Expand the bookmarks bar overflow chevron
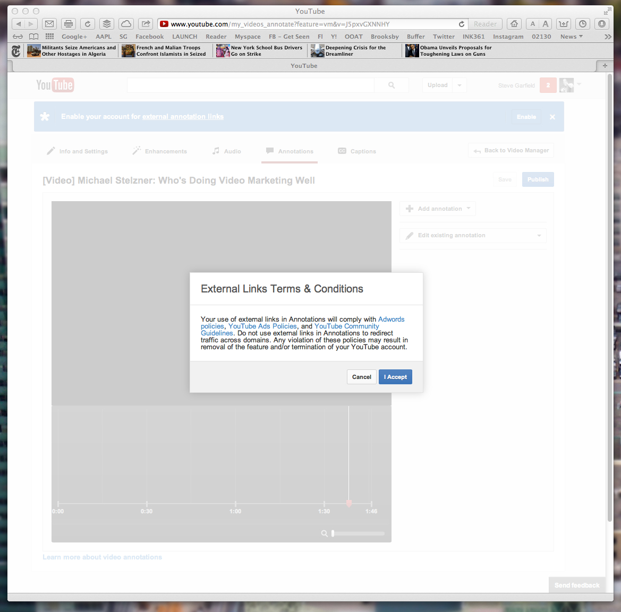This screenshot has width=621, height=612. (x=608, y=37)
